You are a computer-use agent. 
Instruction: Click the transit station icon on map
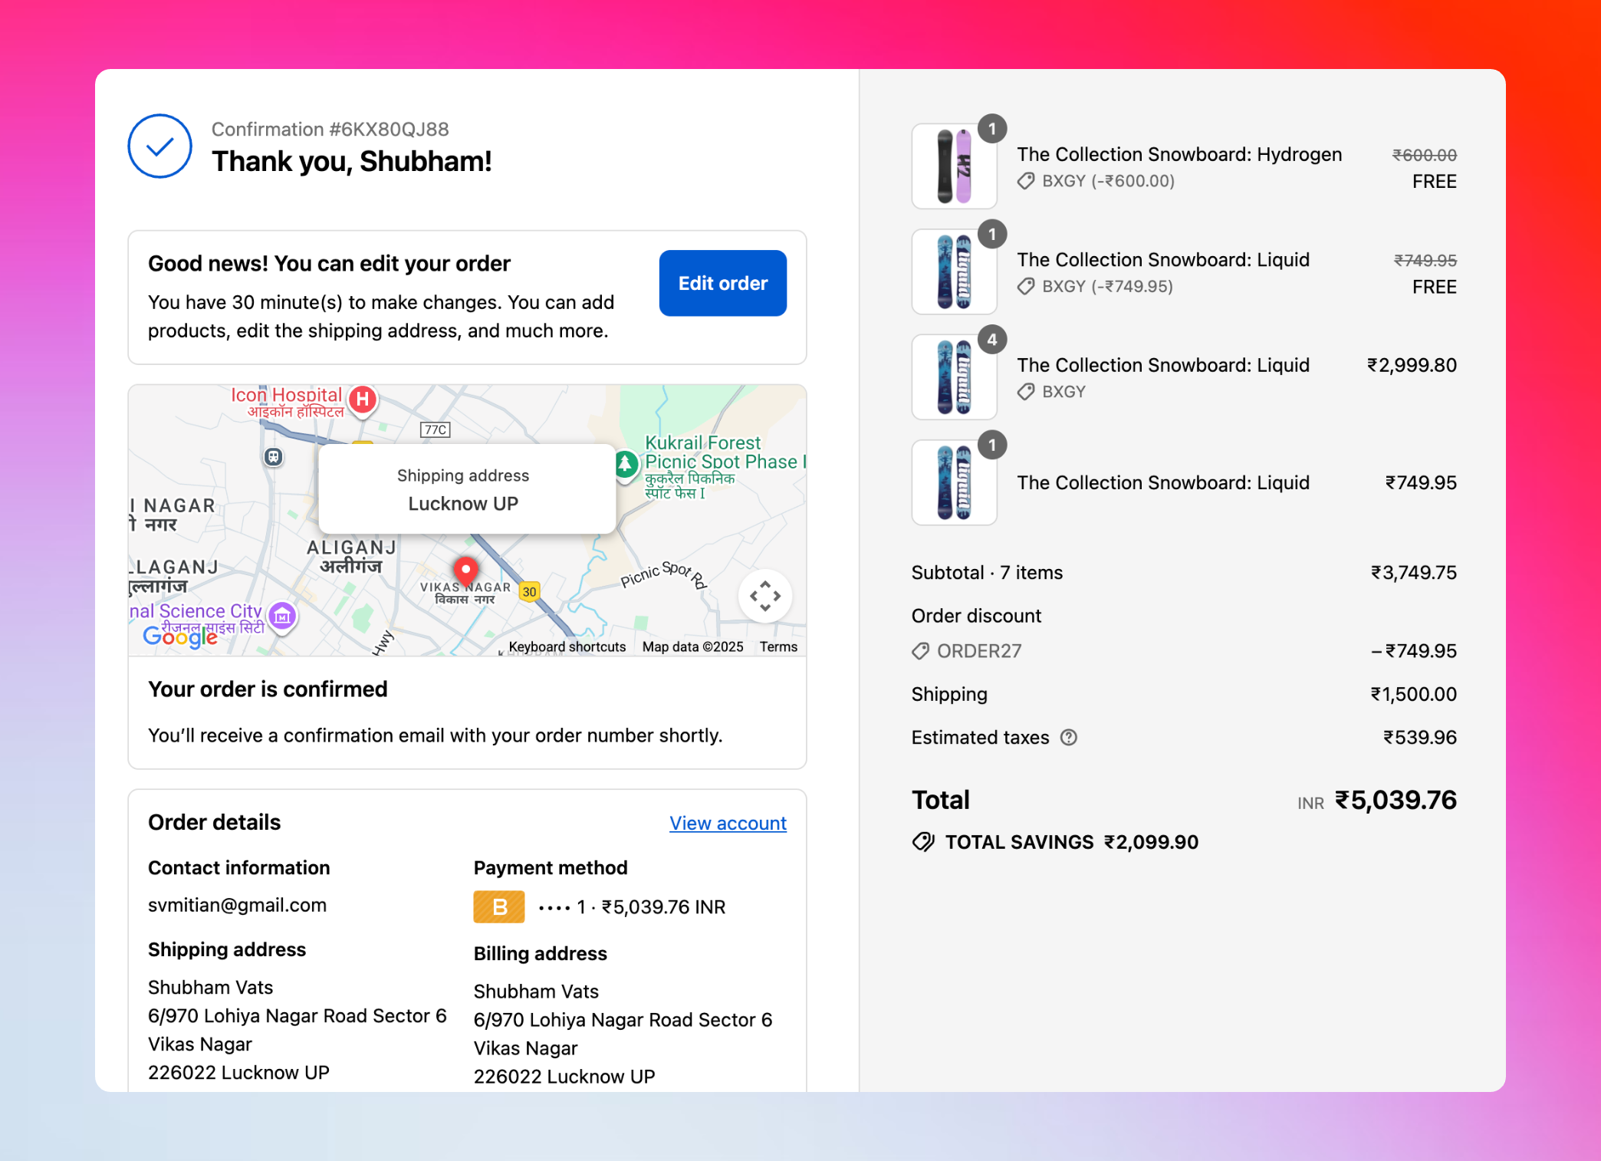click(273, 457)
